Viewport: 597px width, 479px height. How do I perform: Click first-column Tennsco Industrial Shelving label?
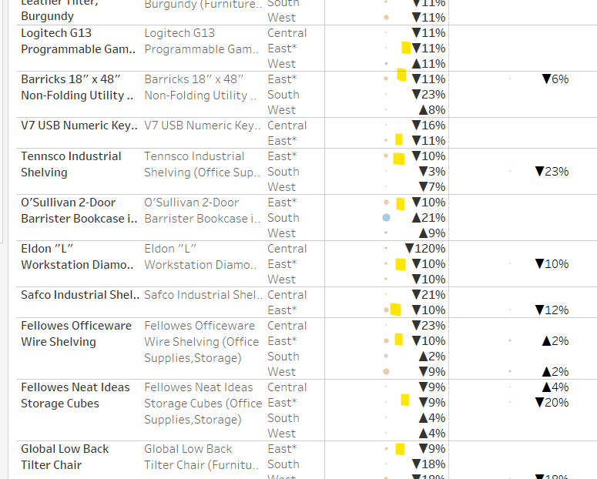click(71, 164)
